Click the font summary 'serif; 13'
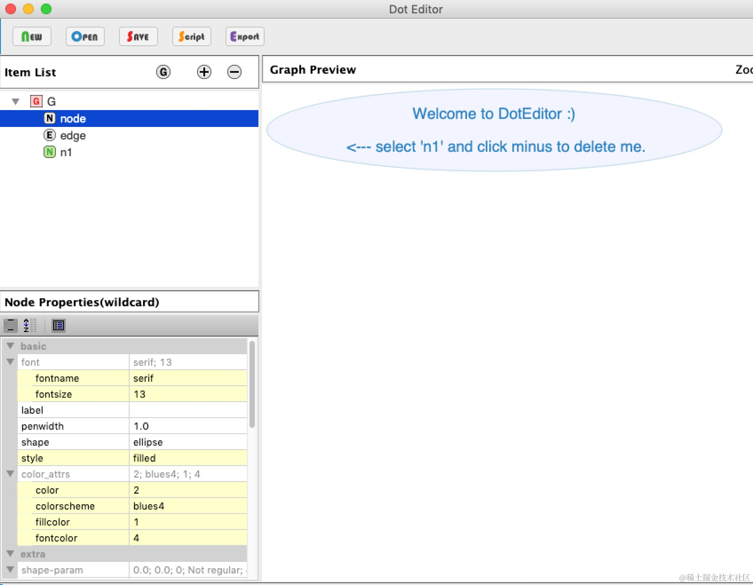This screenshot has height=585, width=753. (x=152, y=362)
